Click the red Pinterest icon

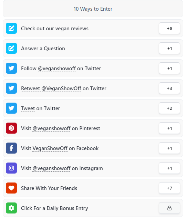[11, 128]
